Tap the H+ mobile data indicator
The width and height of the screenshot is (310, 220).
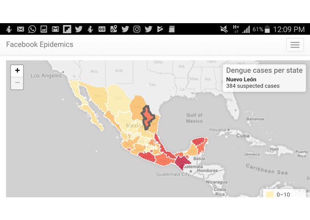(236, 29)
